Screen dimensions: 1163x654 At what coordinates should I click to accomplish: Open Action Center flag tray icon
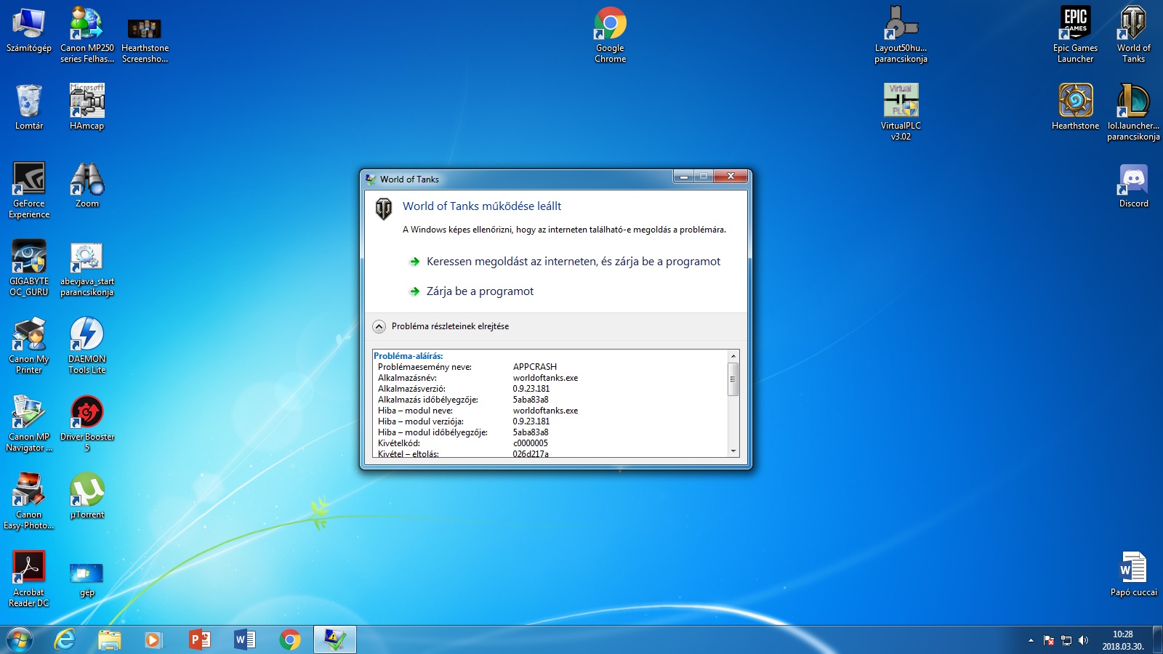click(1049, 640)
